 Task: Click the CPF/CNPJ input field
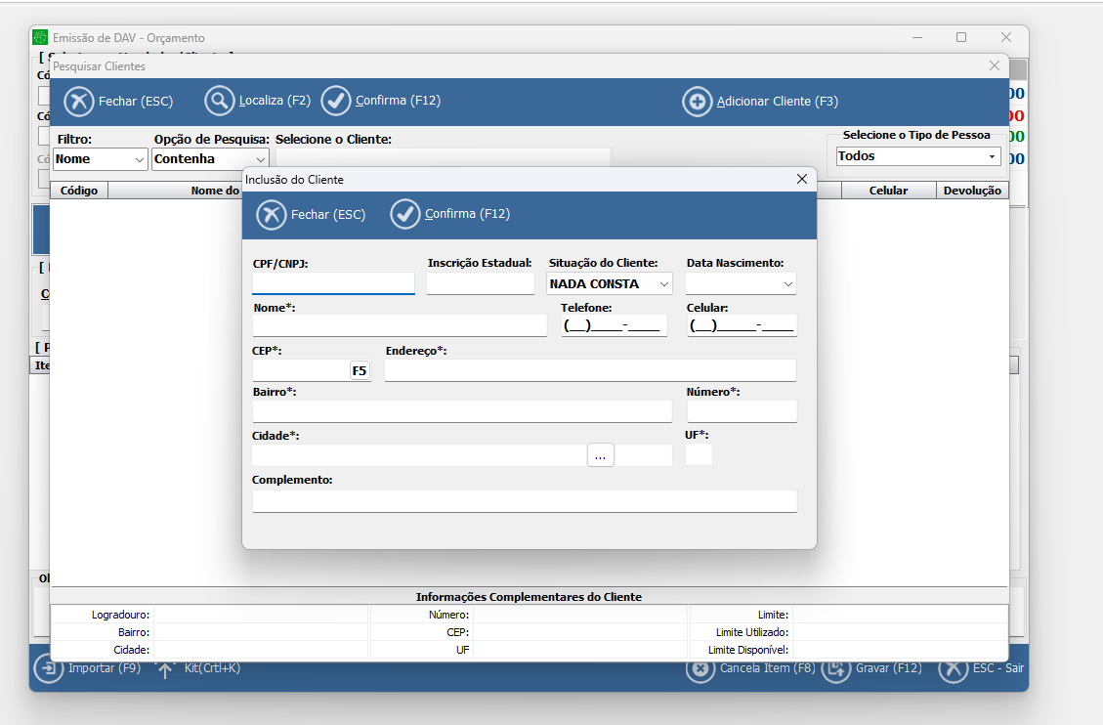click(333, 283)
